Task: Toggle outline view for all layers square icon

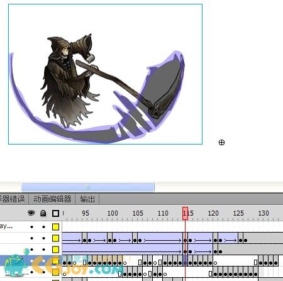Action: click(x=55, y=213)
